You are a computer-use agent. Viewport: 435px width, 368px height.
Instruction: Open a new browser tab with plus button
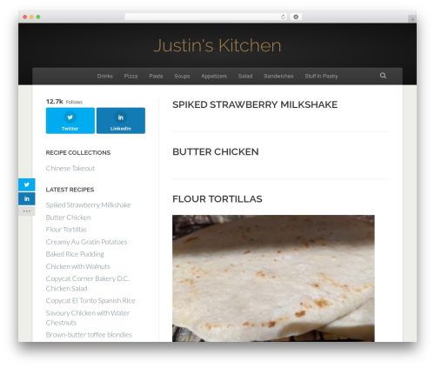[412, 19]
